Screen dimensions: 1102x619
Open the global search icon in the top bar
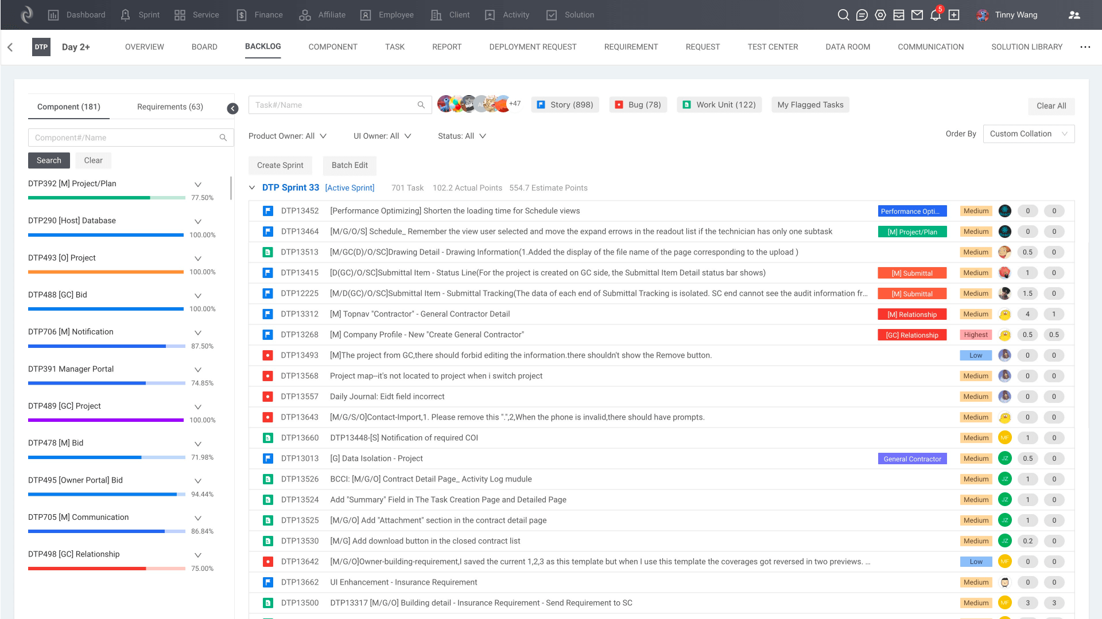pyautogui.click(x=843, y=15)
